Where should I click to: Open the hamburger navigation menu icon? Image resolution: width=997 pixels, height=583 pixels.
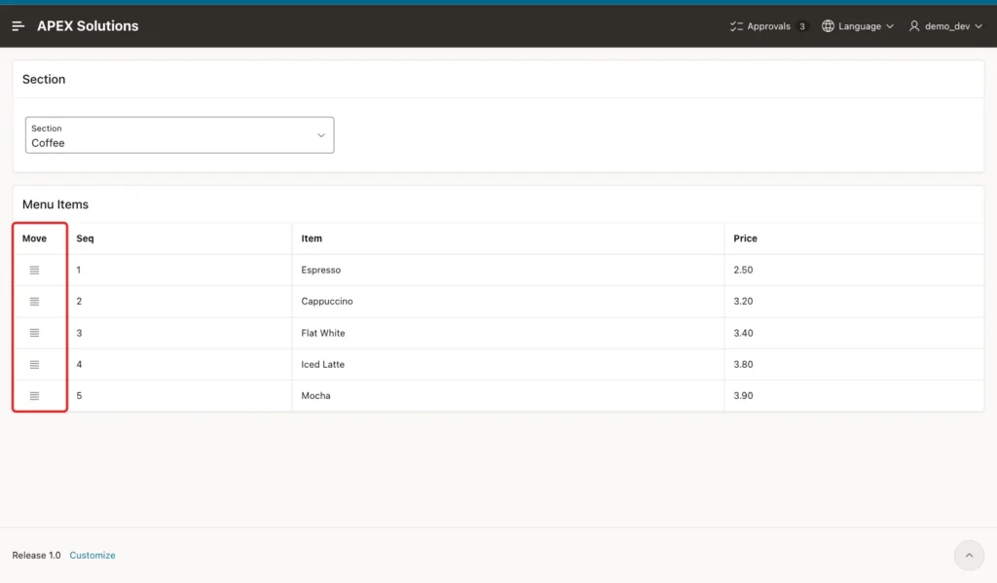[18, 26]
